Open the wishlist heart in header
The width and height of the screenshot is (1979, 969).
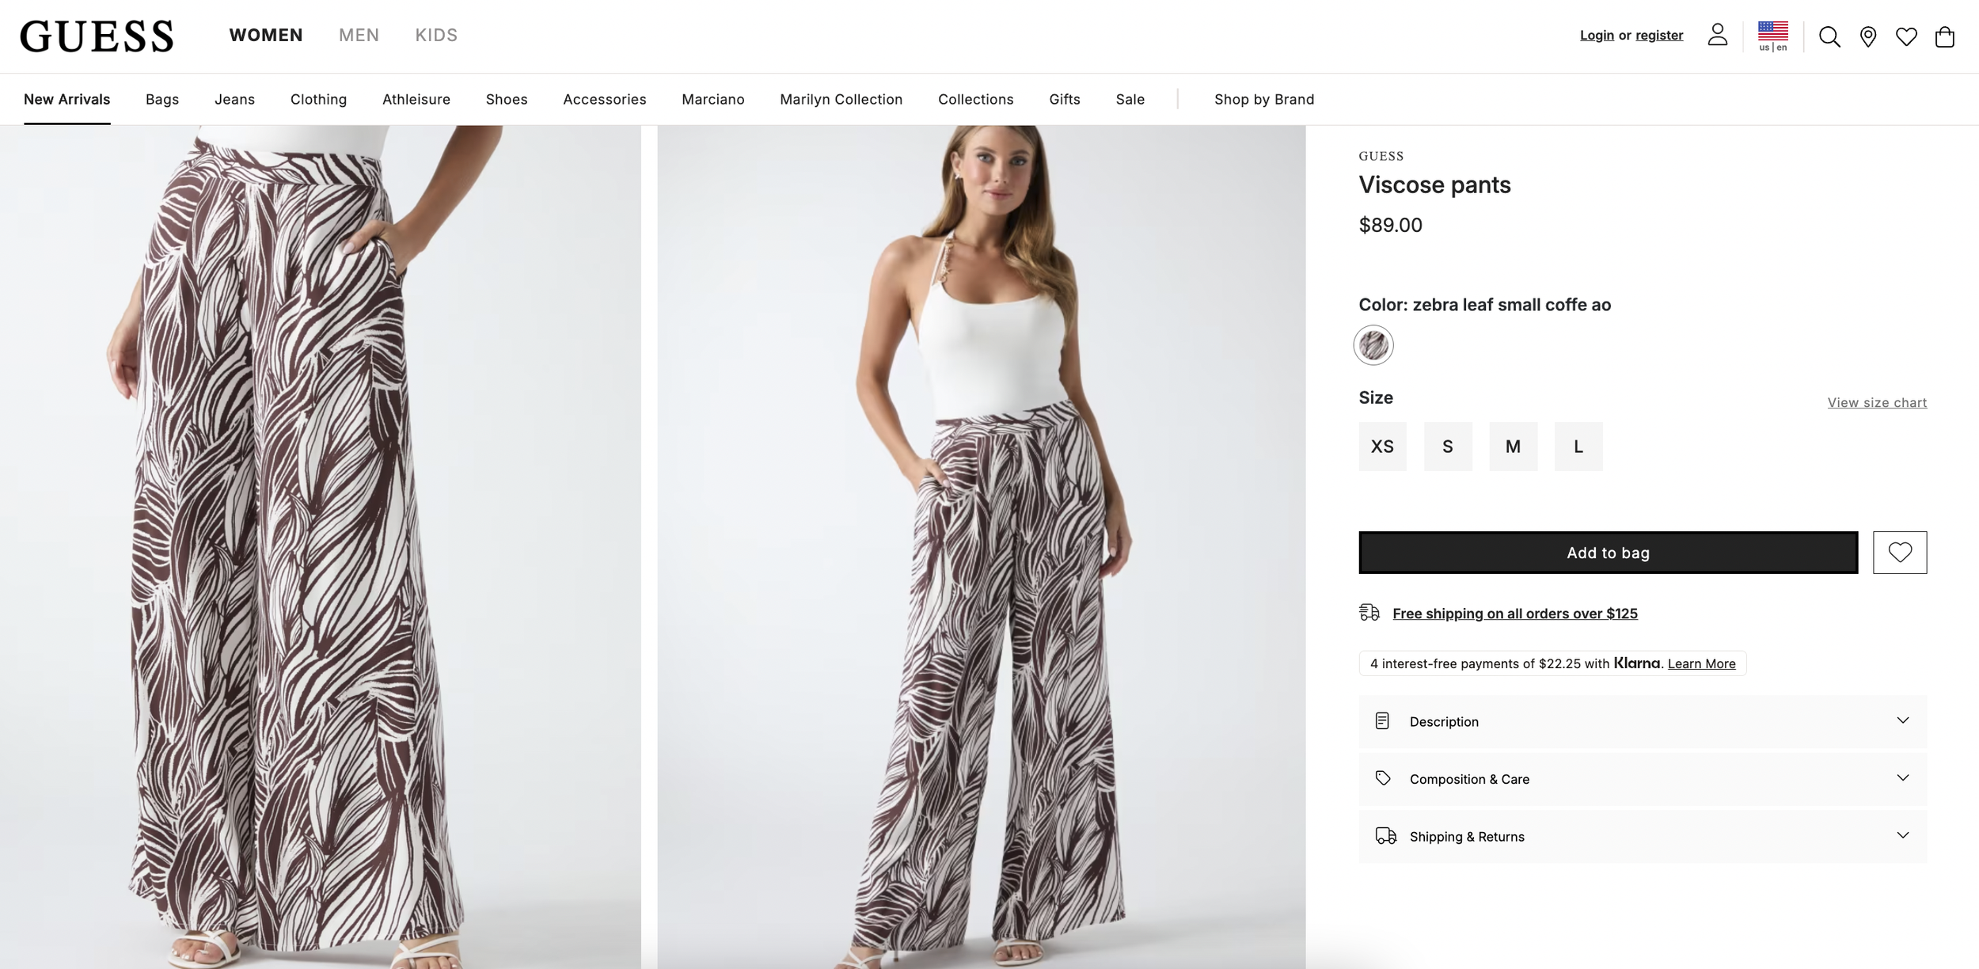(1906, 36)
